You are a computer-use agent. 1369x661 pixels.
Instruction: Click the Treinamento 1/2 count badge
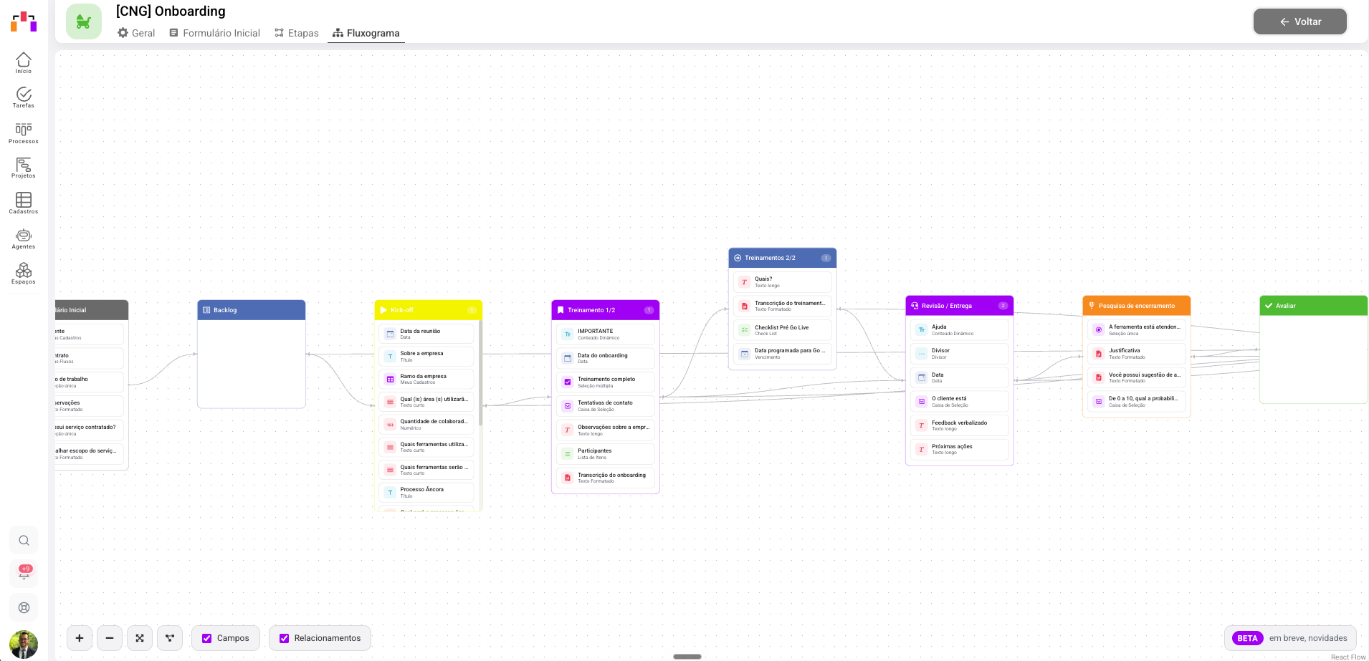pos(649,310)
